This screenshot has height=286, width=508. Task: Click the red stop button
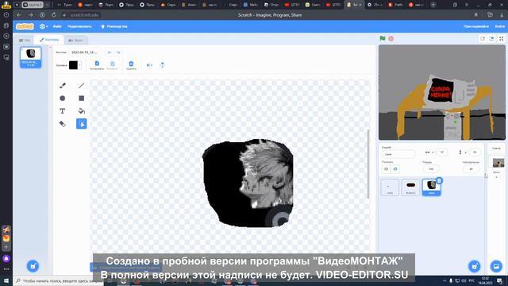tap(391, 39)
